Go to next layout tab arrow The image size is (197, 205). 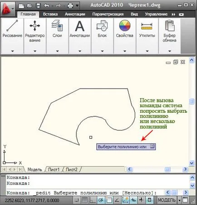point(15,169)
